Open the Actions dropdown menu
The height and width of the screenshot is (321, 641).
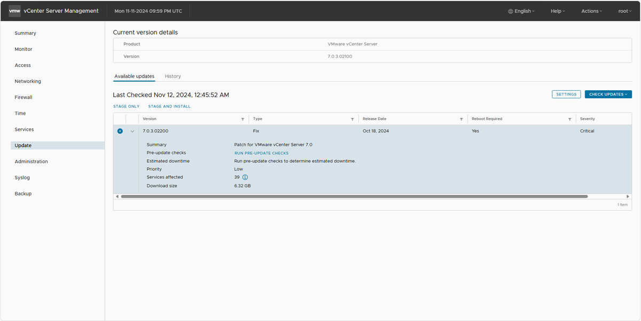(x=592, y=11)
